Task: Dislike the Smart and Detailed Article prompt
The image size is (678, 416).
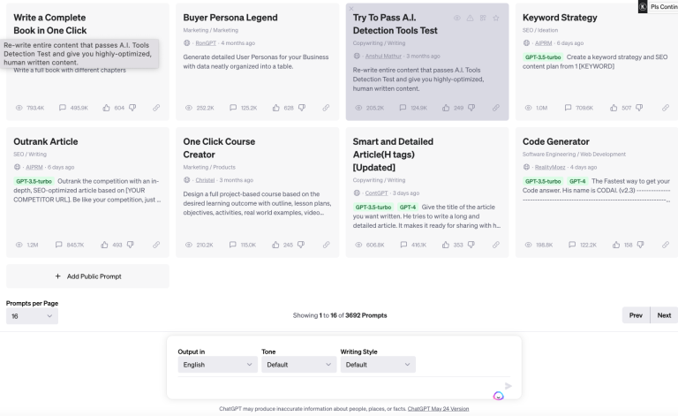Action: click(471, 245)
